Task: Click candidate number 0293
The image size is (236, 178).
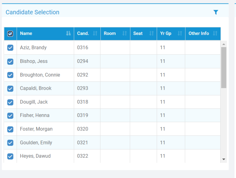Action: click(83, 88)
